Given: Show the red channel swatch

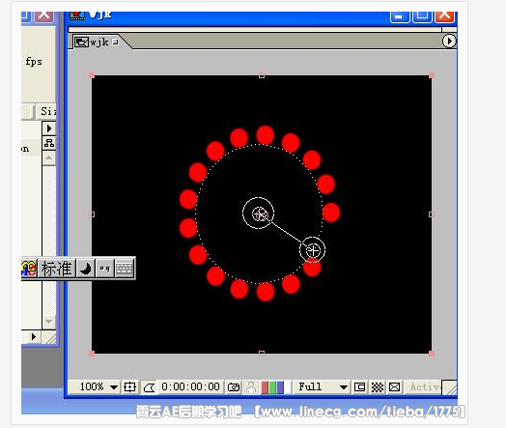Looking at the screenshot, I should [x=265, y=387].
